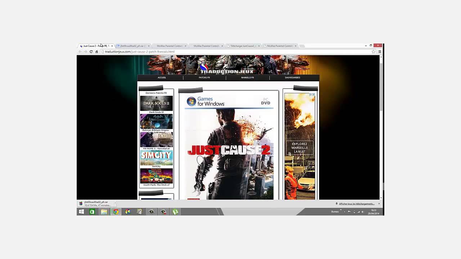Show hidden system tray icons arrow
The width and height of the screenshot is (461, 259).
pos(344,212)
